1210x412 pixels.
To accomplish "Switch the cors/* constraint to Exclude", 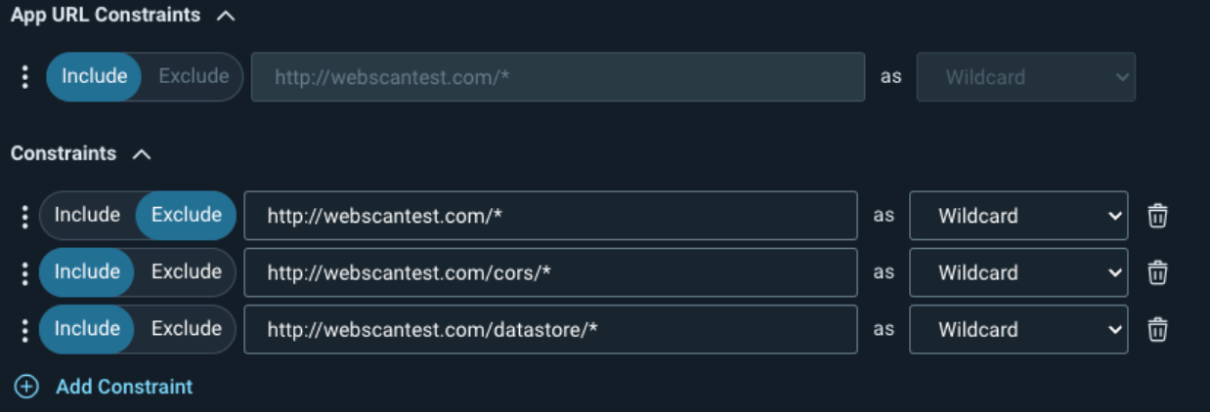I will [186, 272].
